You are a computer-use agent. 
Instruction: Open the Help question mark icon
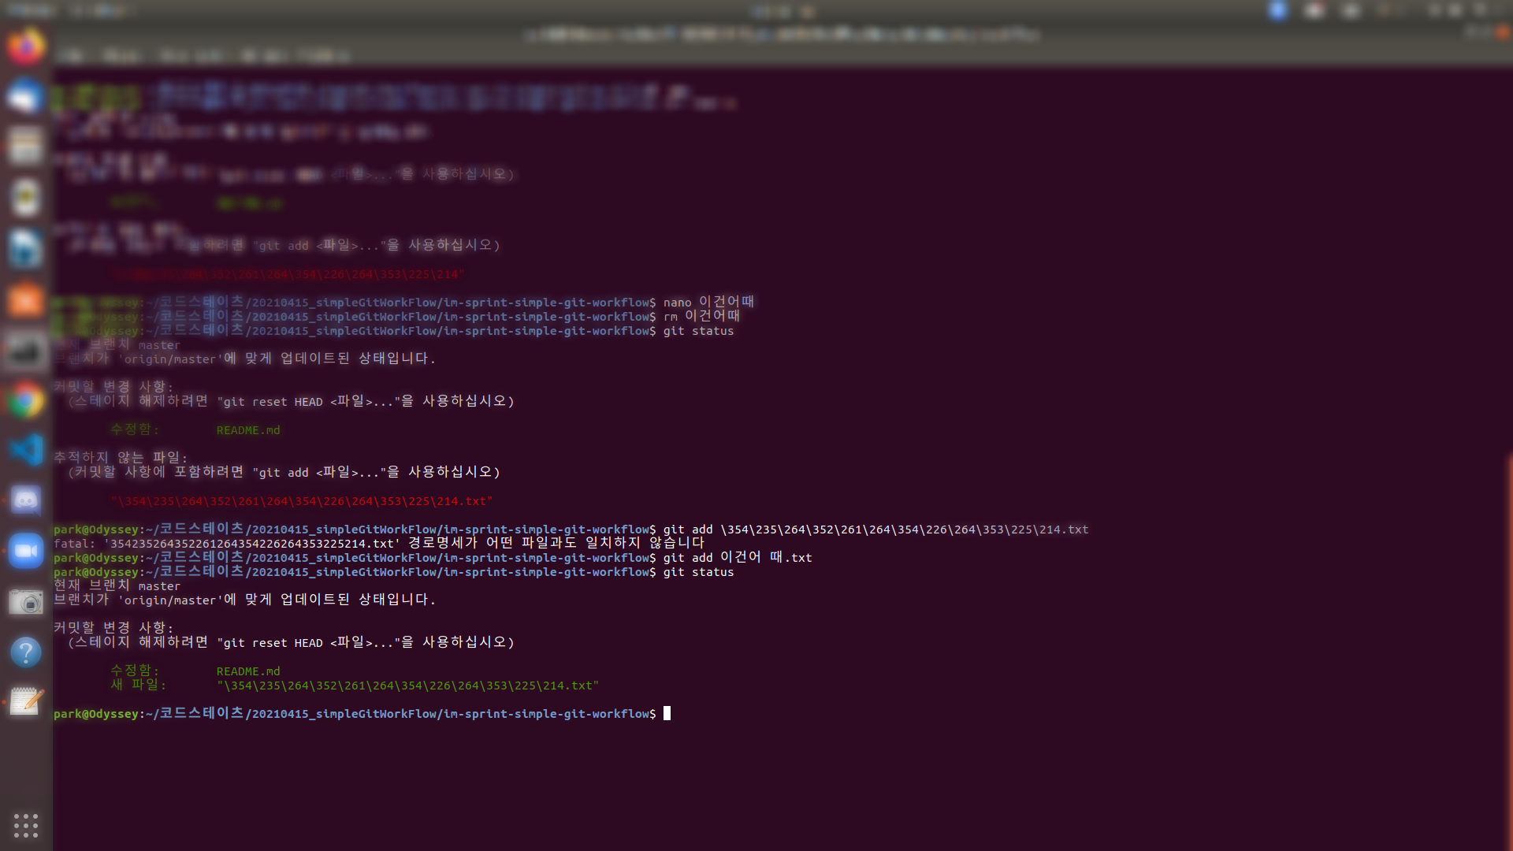26,652
